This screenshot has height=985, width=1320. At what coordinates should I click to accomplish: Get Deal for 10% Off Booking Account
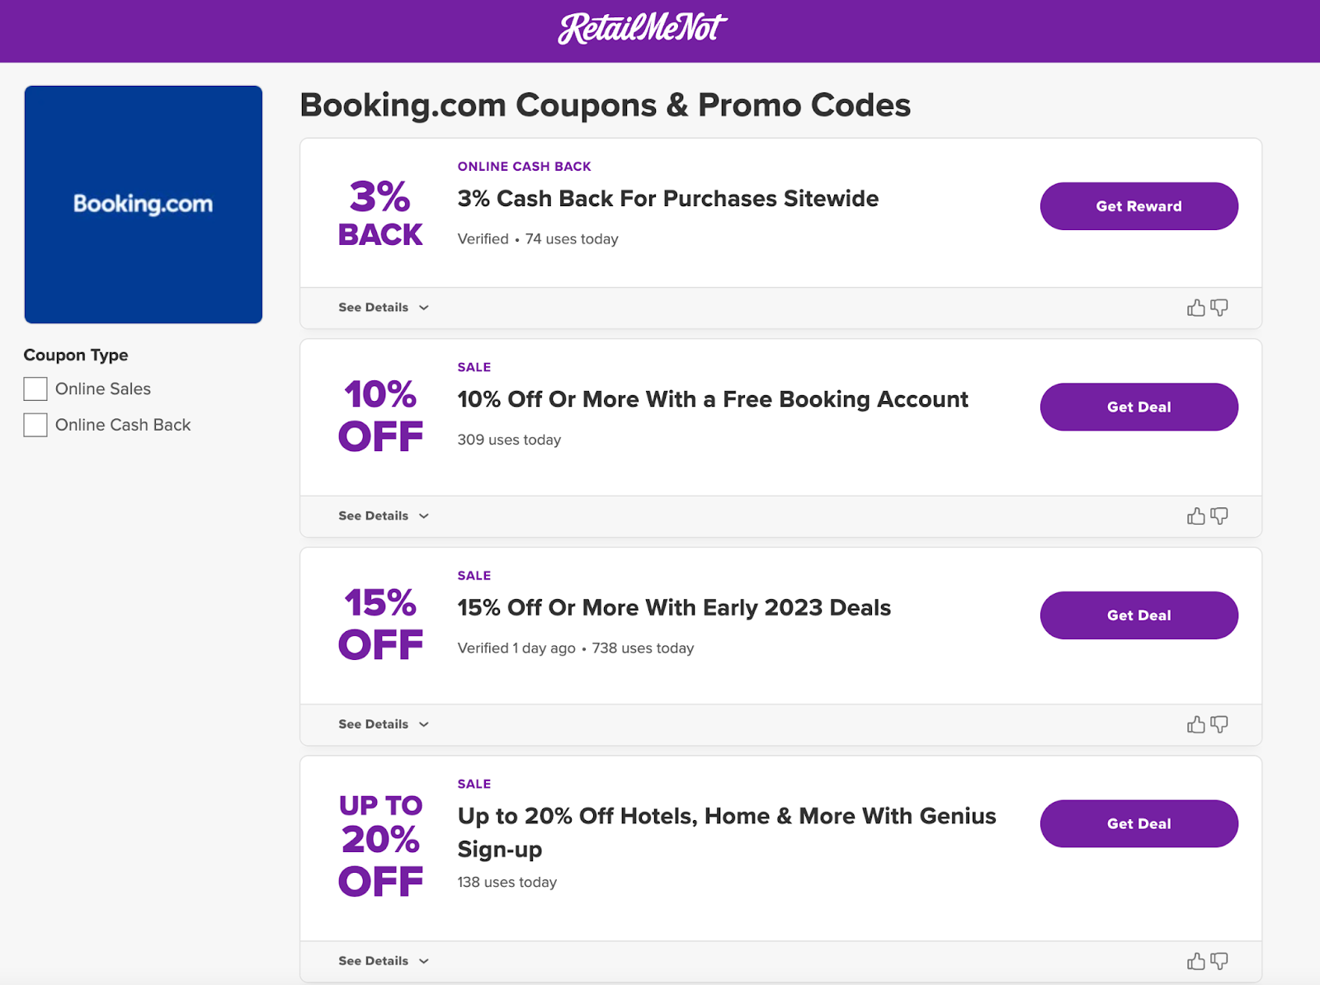click(x=1138, y=407)
